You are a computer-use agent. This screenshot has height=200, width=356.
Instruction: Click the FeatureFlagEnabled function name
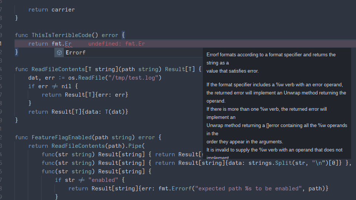tap(61, 137)
